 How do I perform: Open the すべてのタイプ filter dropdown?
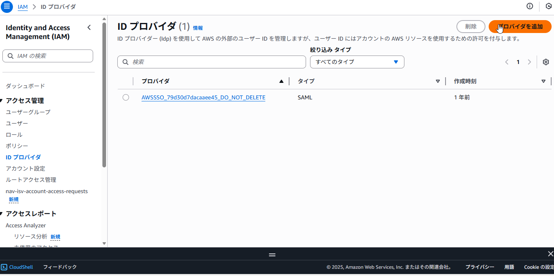[356, 62]
